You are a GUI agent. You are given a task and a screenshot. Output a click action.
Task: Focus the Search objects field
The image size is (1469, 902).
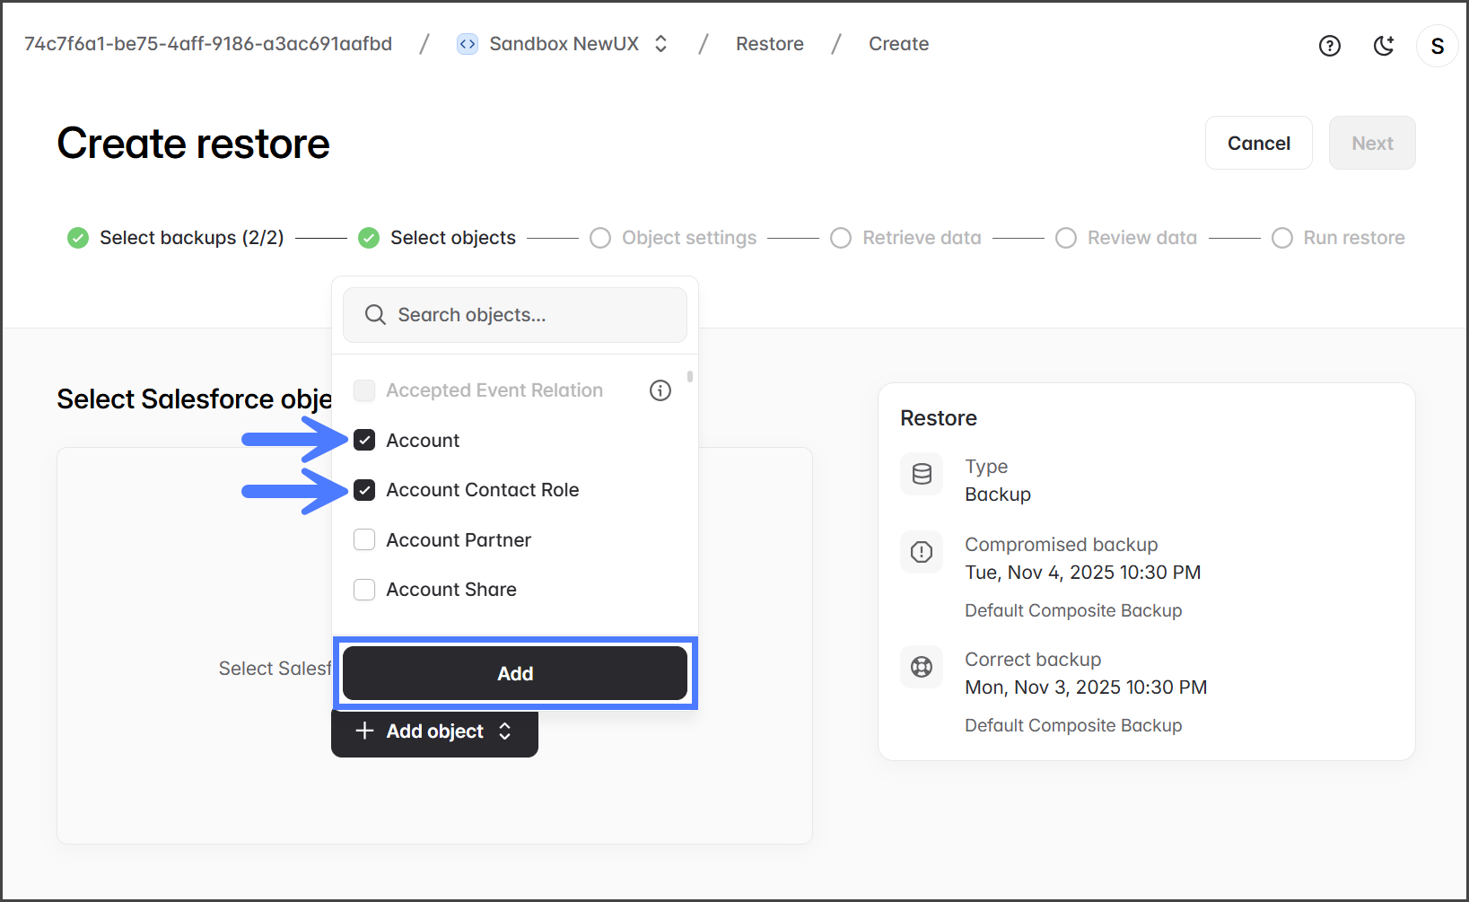tap(515, 315)
